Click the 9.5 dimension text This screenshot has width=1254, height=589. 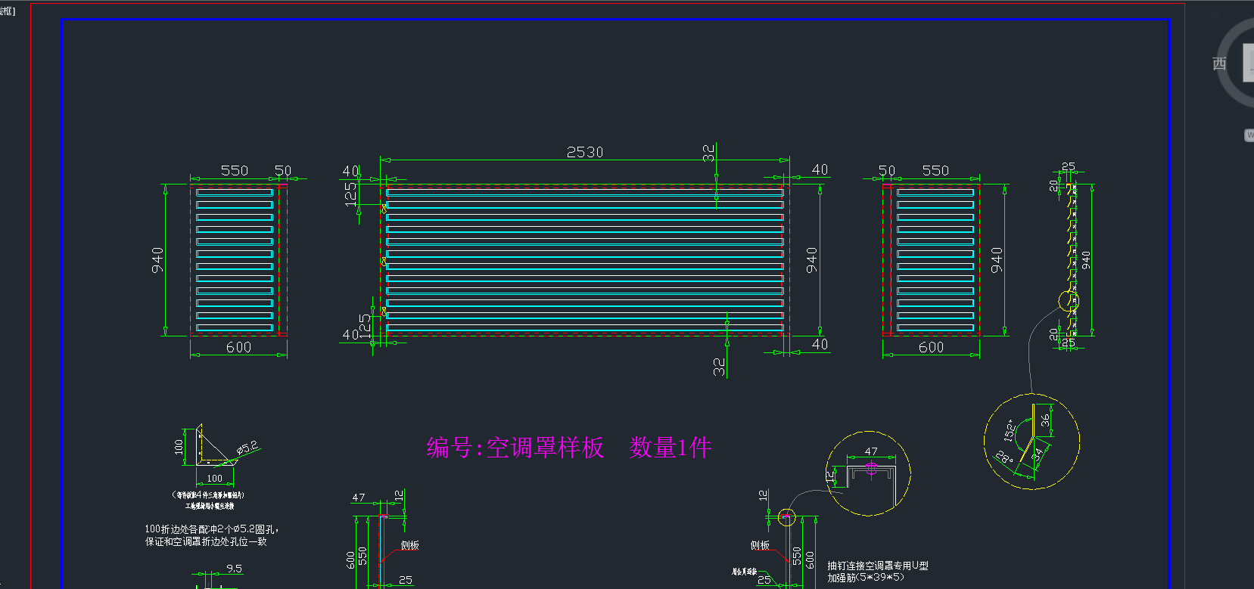point(234,569)
